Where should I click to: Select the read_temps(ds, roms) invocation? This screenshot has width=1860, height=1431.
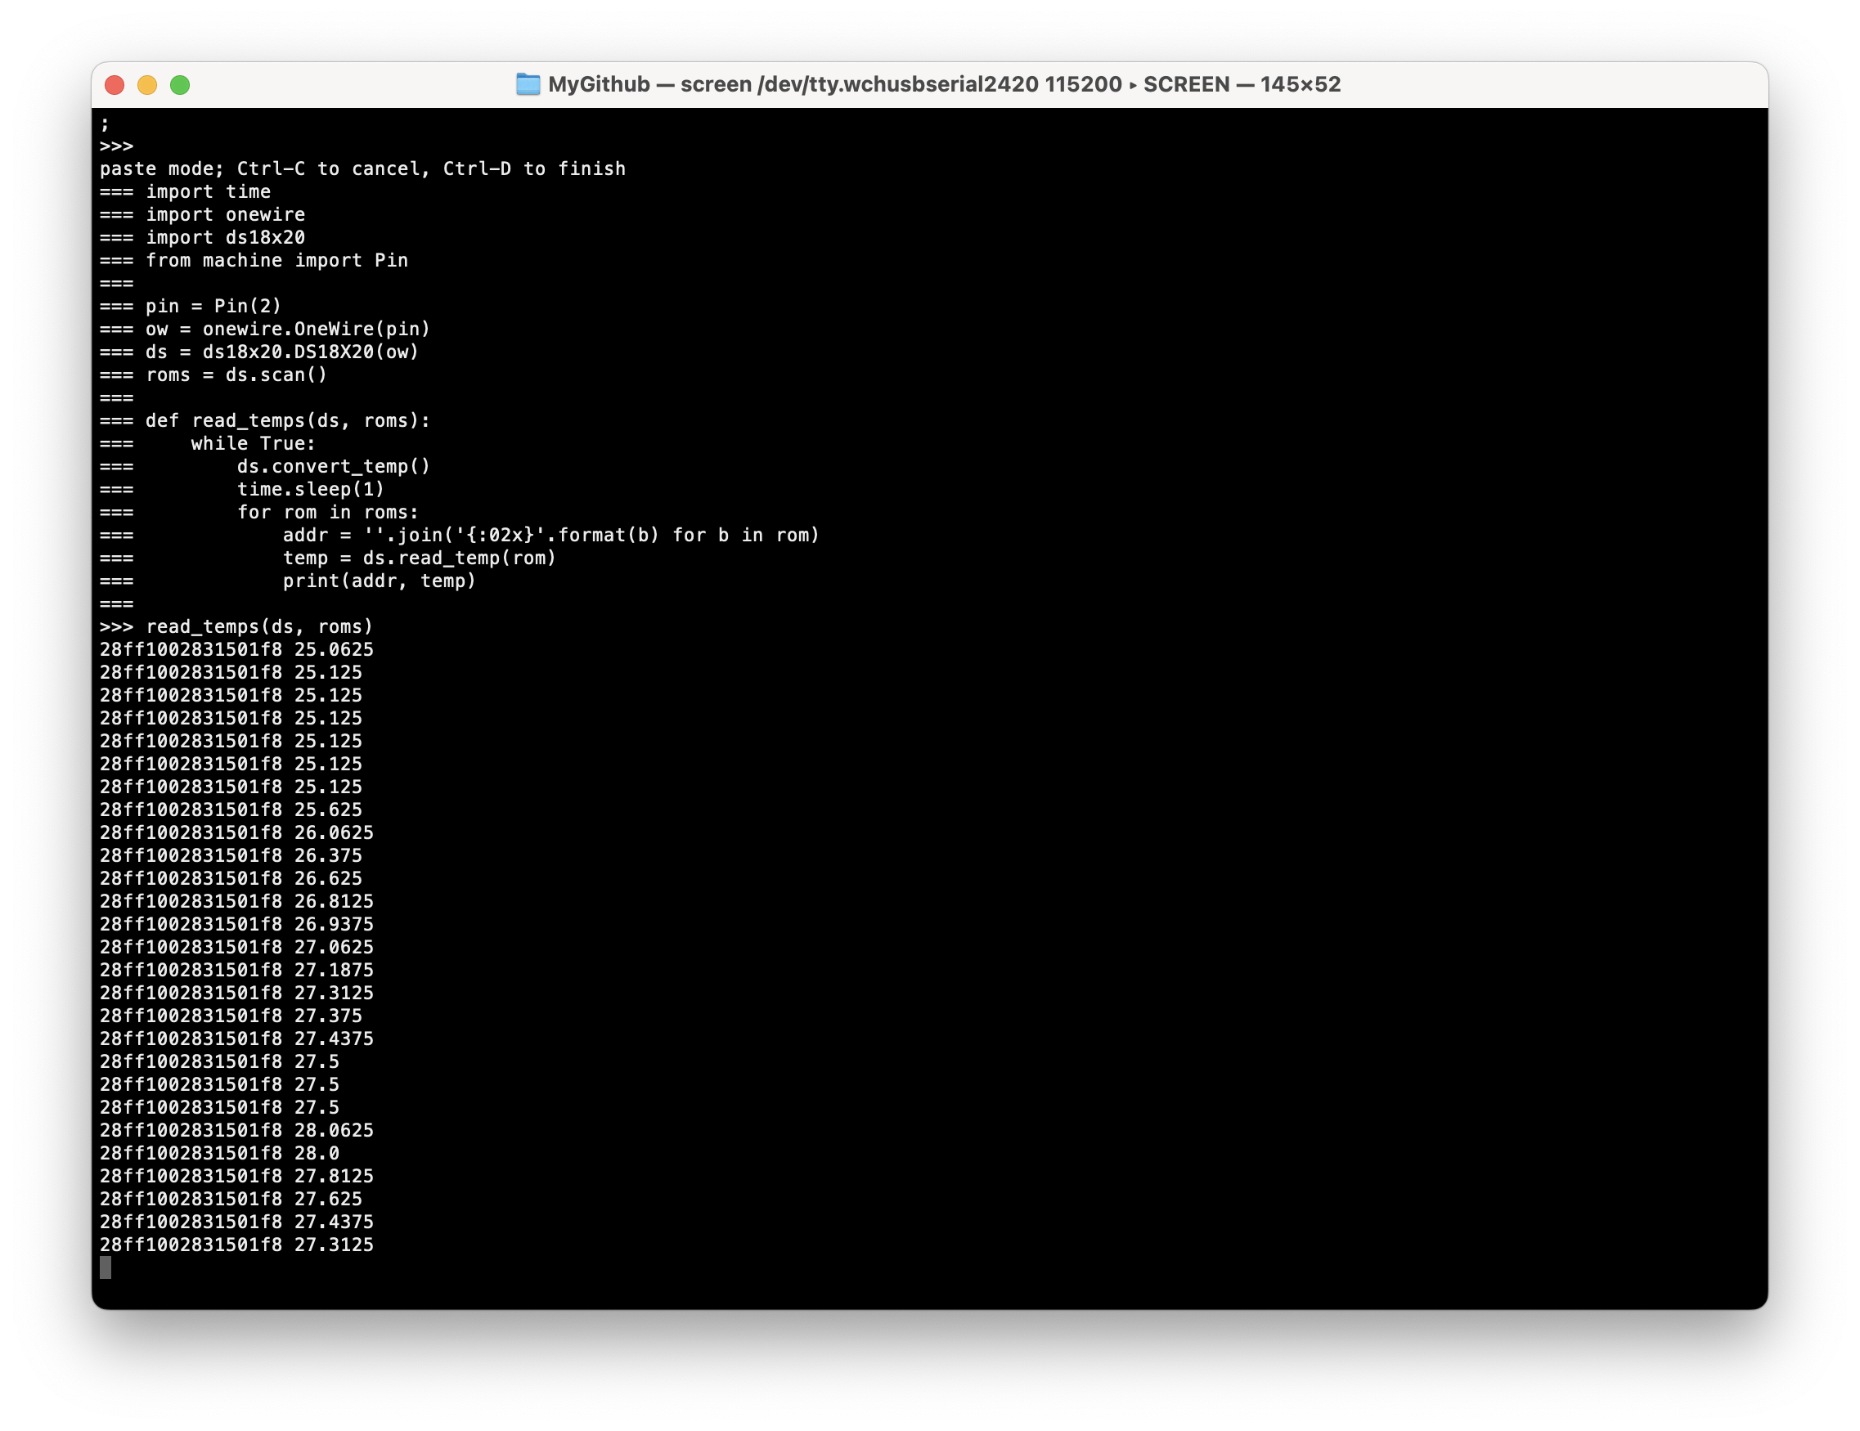click(260, 626)
